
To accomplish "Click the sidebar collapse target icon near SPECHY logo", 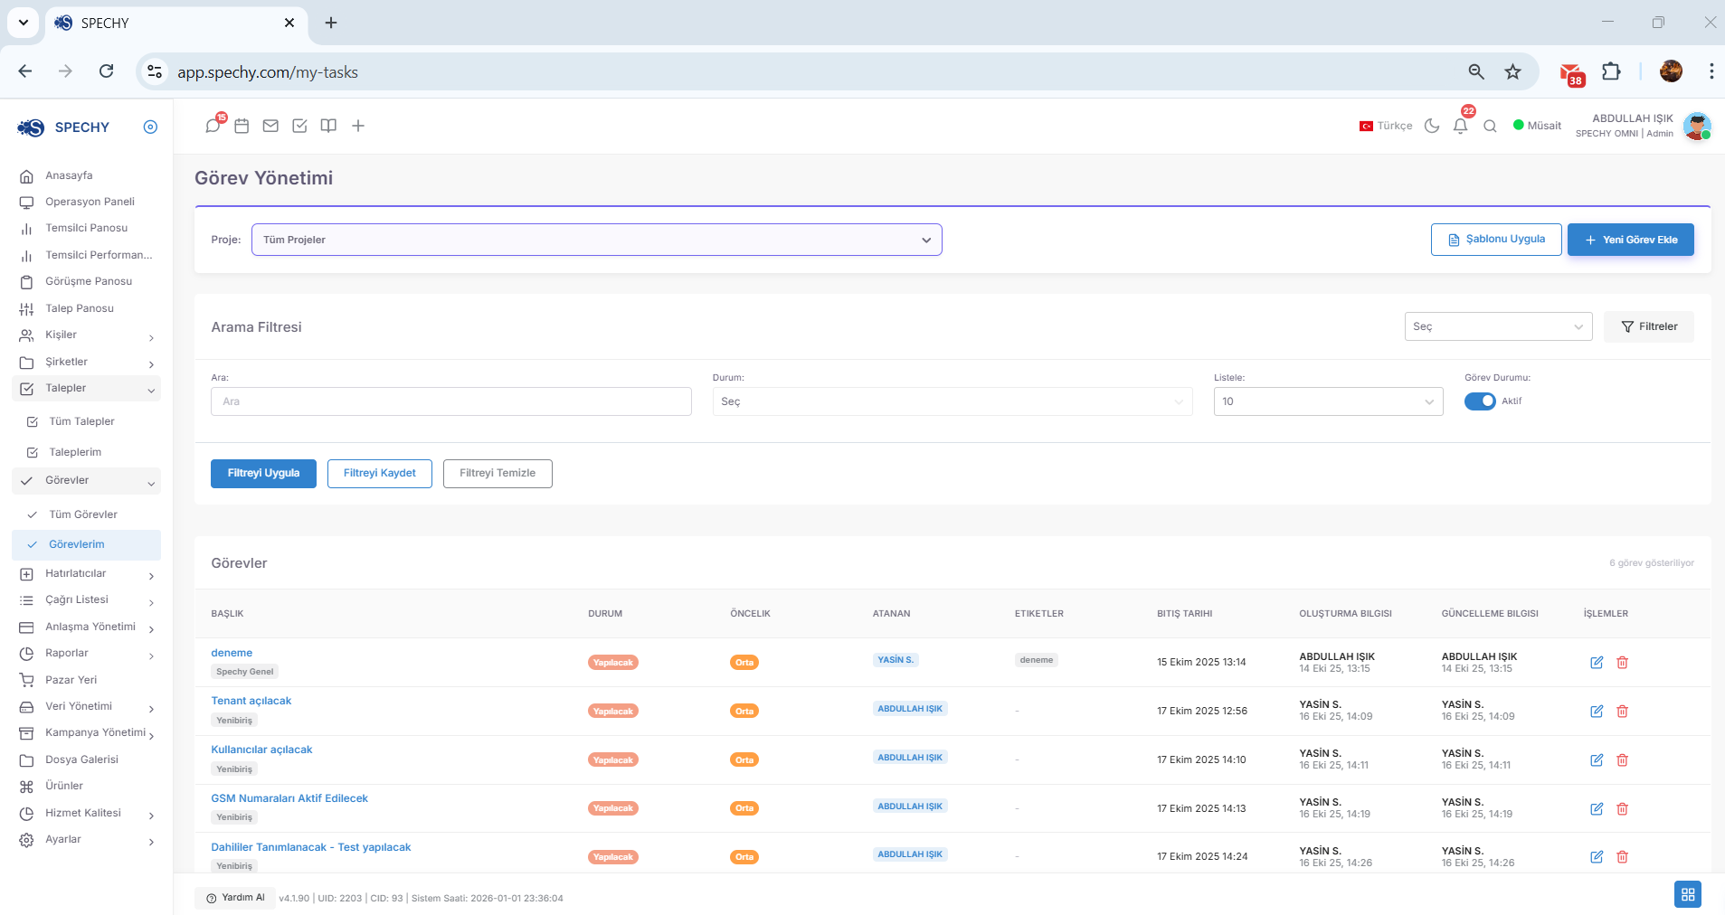I will coord(150,127).
